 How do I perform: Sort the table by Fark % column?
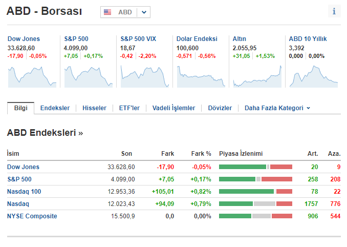tap(201, 153)
